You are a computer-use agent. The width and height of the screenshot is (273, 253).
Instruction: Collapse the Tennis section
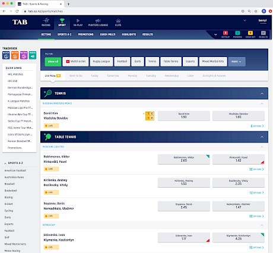(x=262, y=93)
